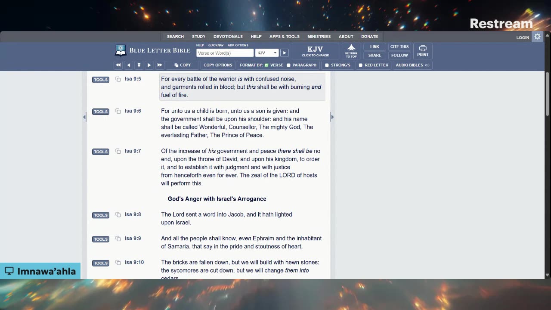Click the right page-collapse arrow beside verses

pos(332,117)
